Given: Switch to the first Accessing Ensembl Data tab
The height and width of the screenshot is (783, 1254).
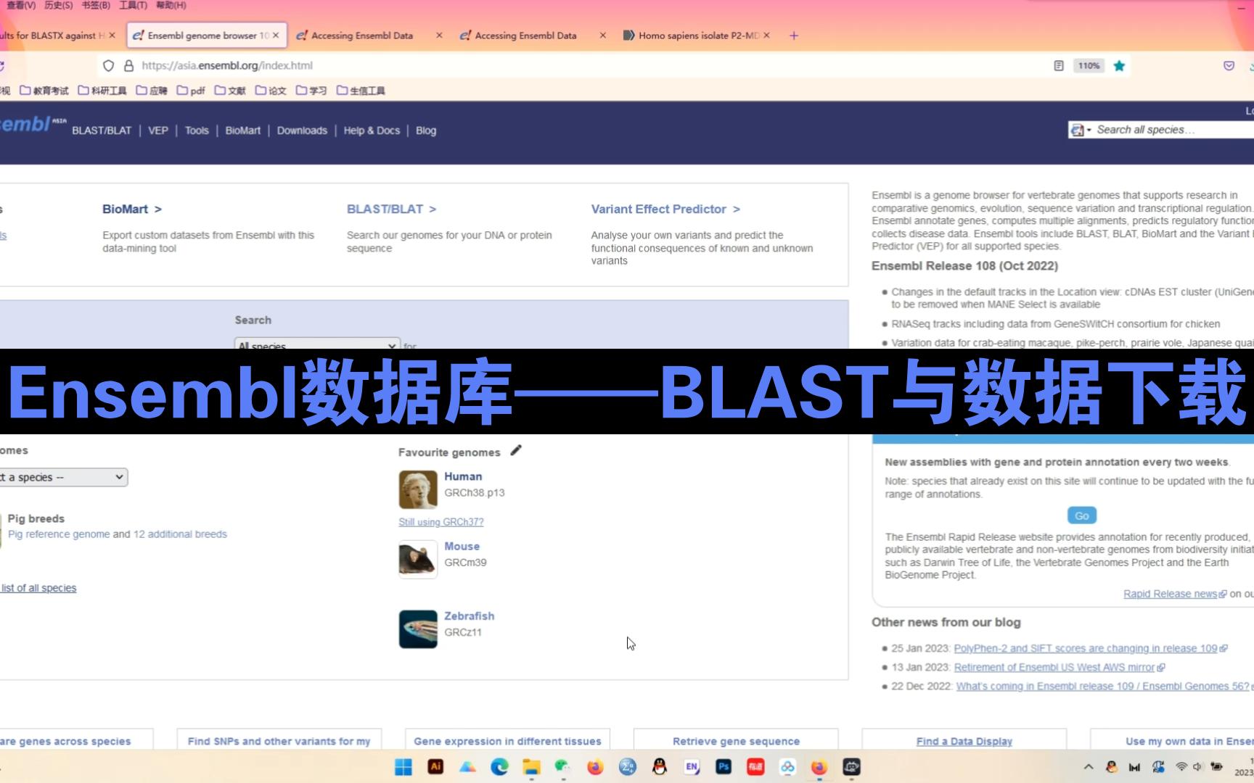Looking at the screenshot, I should pos(362,36).
